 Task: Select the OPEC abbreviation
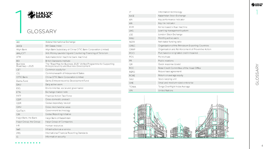132,46
